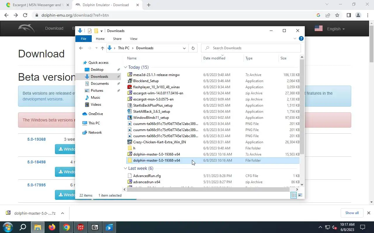Select the WindowBlinds11_setup file
This screenshot has width=374, height=233.
tap(213, 118)
